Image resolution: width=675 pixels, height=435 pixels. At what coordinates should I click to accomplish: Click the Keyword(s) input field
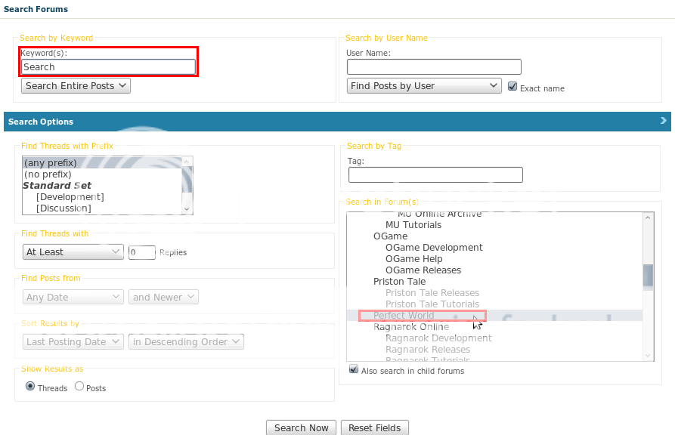click(x=108, y=67)
